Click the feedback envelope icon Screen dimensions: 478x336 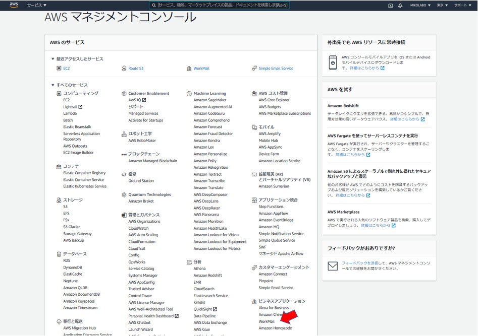coord(333,266)
